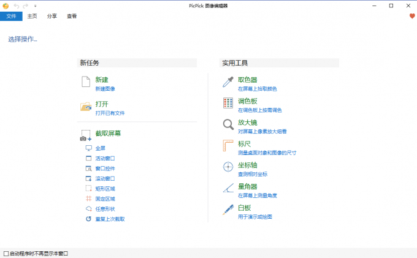Image resolution: width=417 pixels, height=258 pixels.
Task: Click the window control capture icon
Action: [88, 169]
